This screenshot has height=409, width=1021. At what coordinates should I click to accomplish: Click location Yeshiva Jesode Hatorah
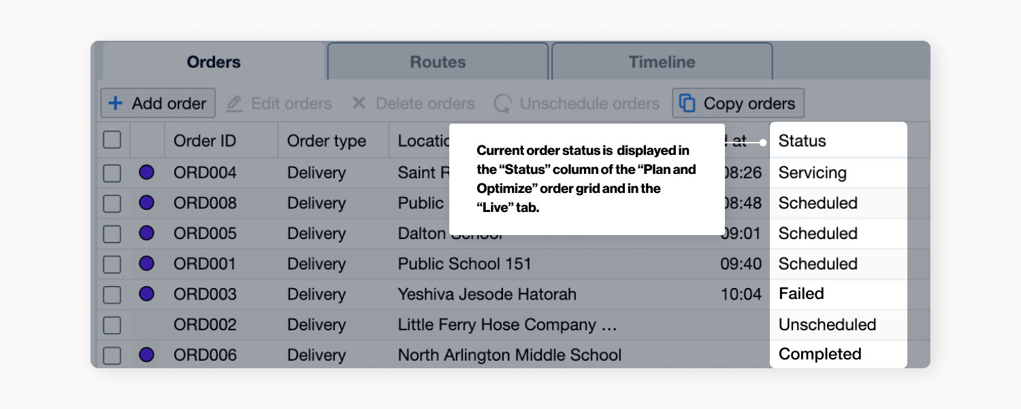tap(487, 294)
